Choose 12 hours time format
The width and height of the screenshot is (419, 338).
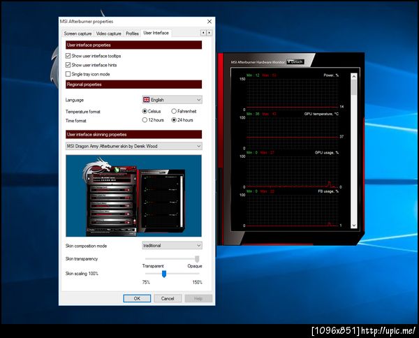click(145, 120)
